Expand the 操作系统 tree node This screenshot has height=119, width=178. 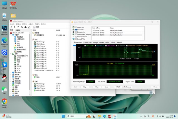point(11,72)
